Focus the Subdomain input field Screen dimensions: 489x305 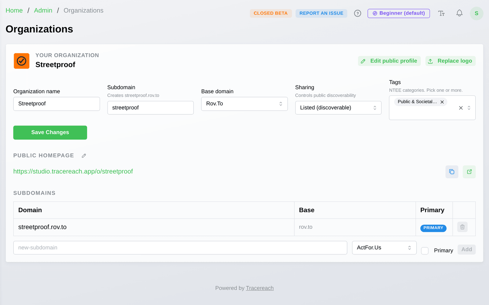151,108
